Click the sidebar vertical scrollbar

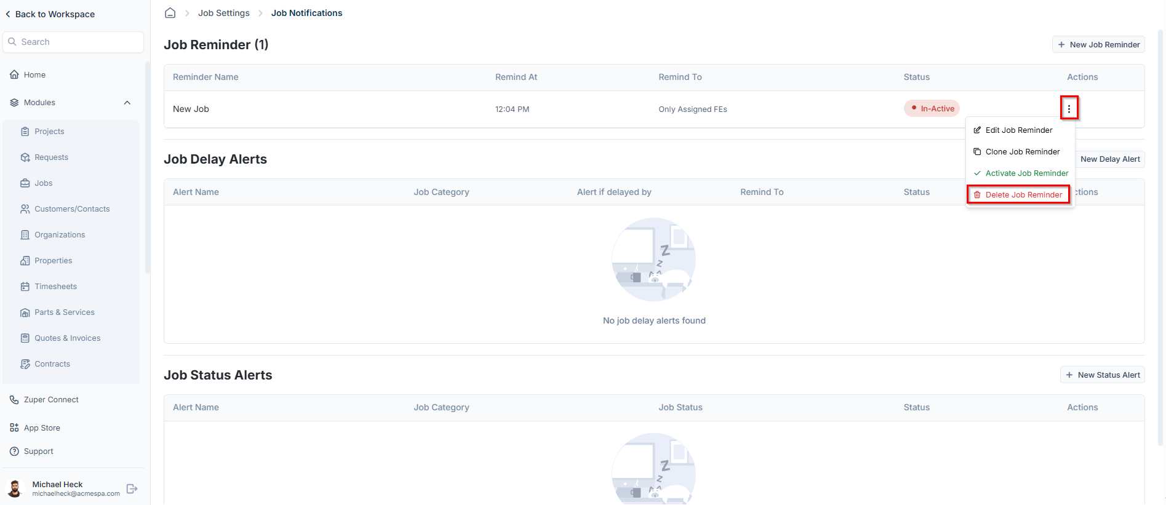148,167
